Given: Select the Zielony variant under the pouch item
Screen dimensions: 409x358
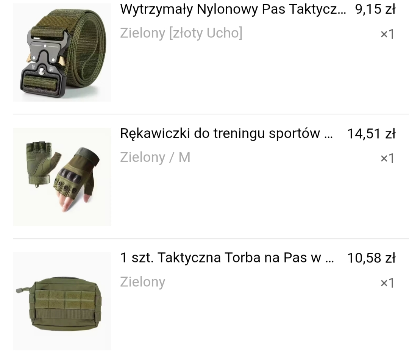Looking at the screenshot, I should pyautogui.click(x=143, y=282).
